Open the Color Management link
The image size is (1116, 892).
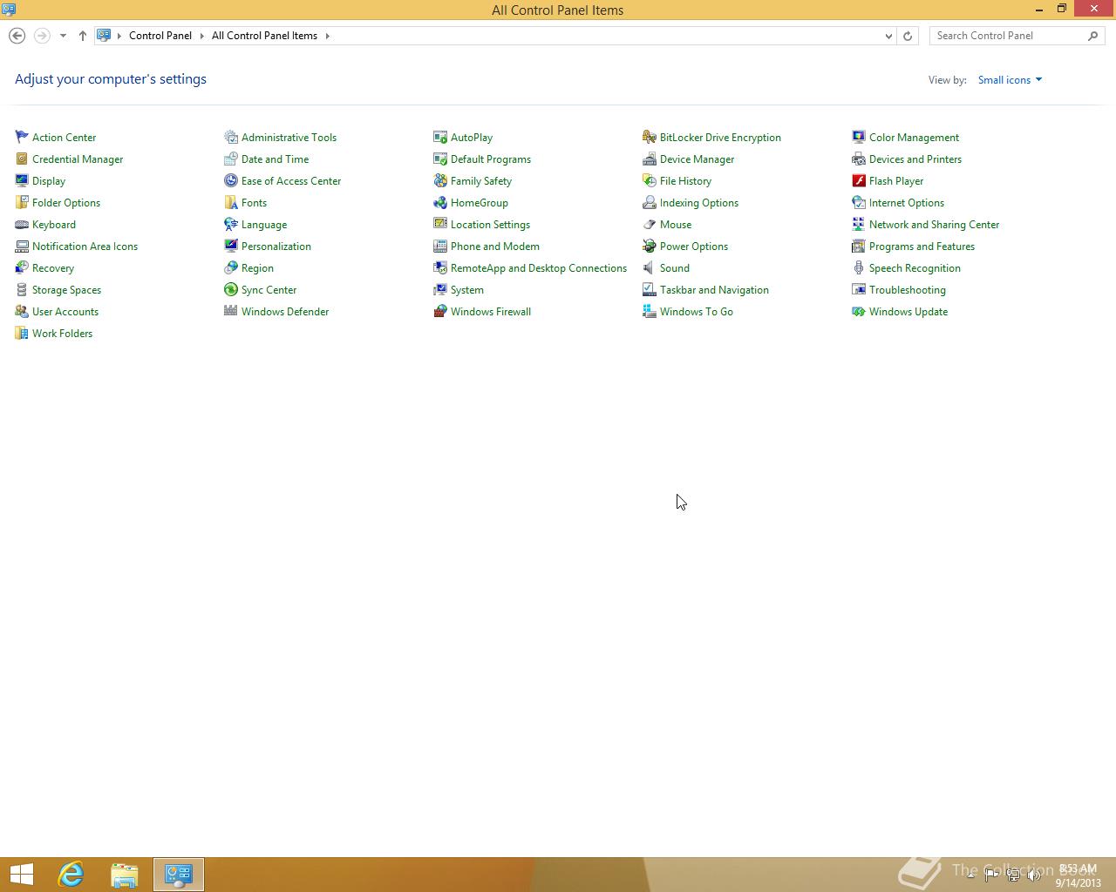click(914, 138)
